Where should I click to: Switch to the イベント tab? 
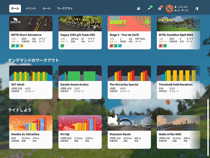[31, 8]
